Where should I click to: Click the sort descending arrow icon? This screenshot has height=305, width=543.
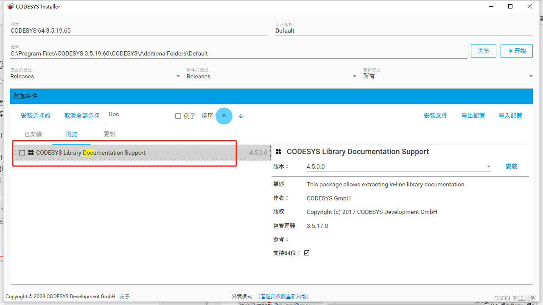(x=241, y=116)
